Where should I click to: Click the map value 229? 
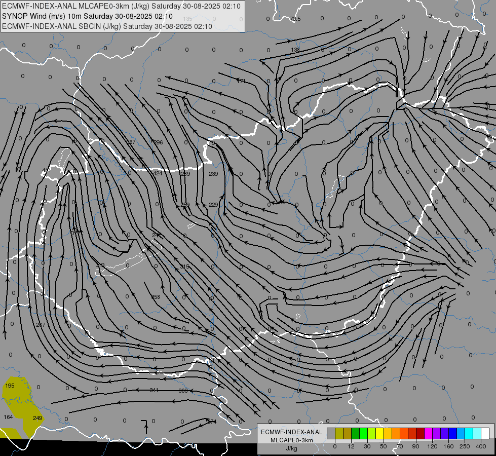click(x=213, y=205)
